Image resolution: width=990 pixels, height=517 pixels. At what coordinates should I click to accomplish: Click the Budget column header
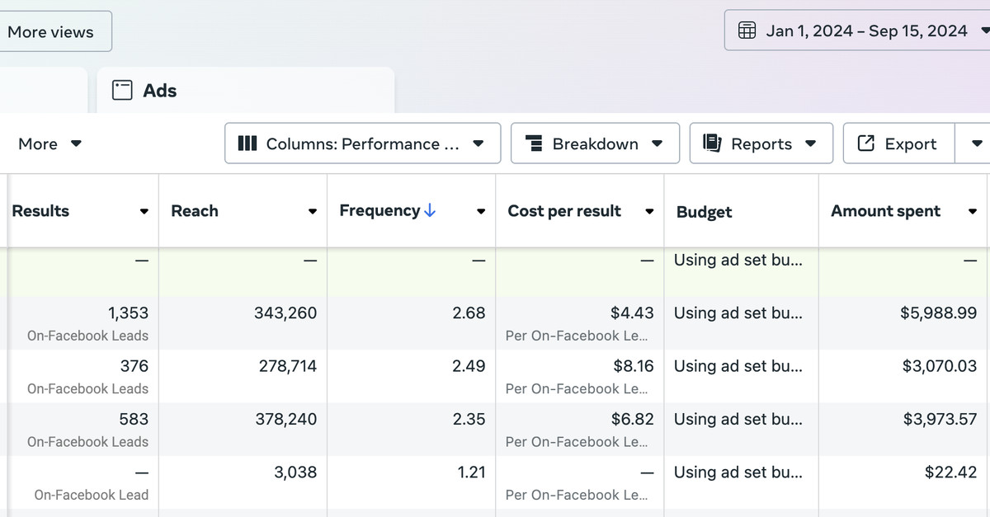[704, 212]
